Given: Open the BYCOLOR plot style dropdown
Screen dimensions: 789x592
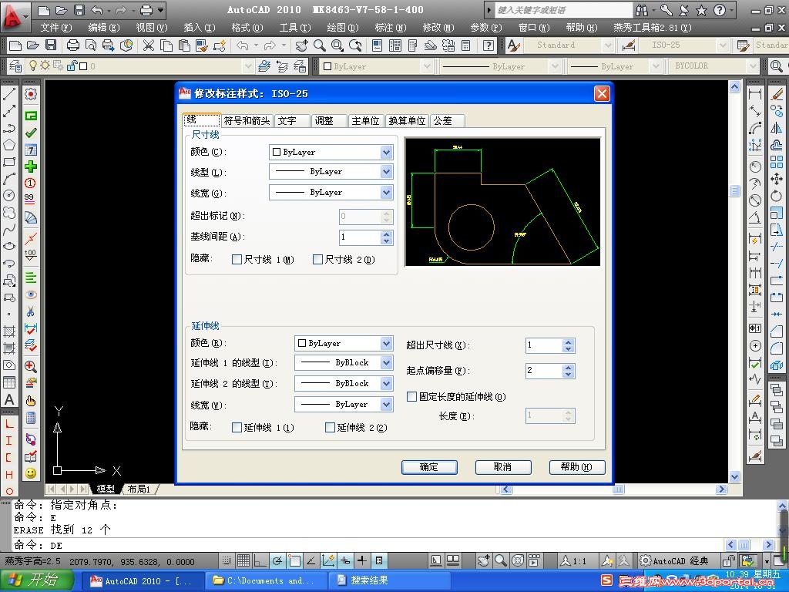Looking at the screenshot, I should click(x=752, y=66).
